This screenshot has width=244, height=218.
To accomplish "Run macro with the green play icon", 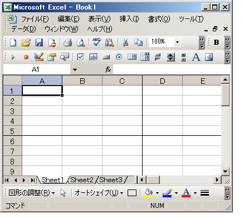I will coord(13,57).
